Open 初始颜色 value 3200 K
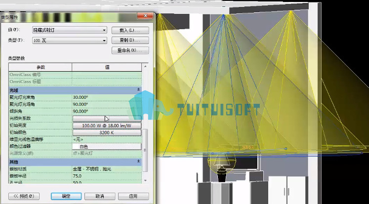Screen dimensions: 369x204 107,133
